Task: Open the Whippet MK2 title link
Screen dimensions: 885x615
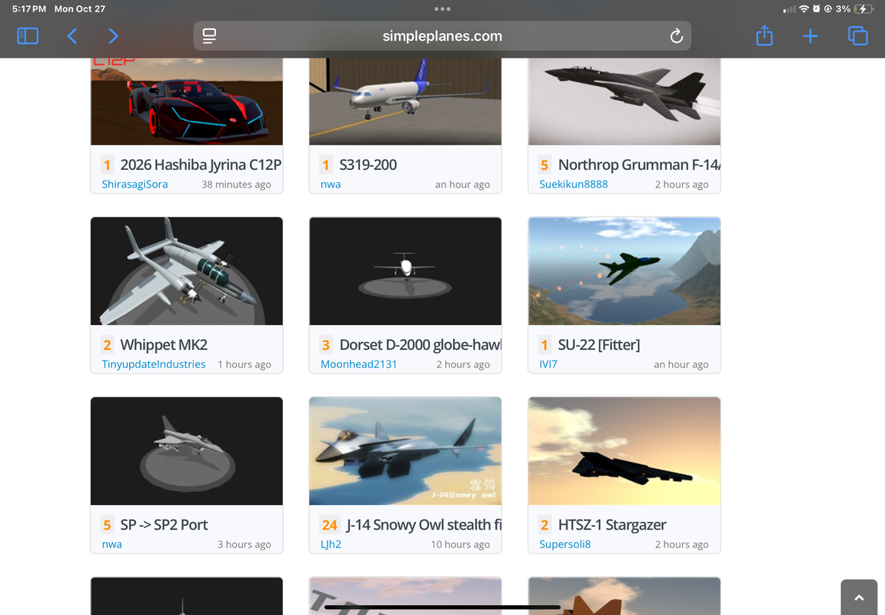Action: [164, 344]
